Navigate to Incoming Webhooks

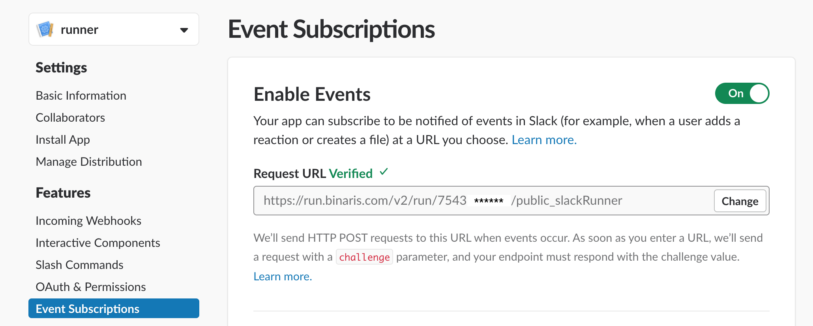click(88, 221)
